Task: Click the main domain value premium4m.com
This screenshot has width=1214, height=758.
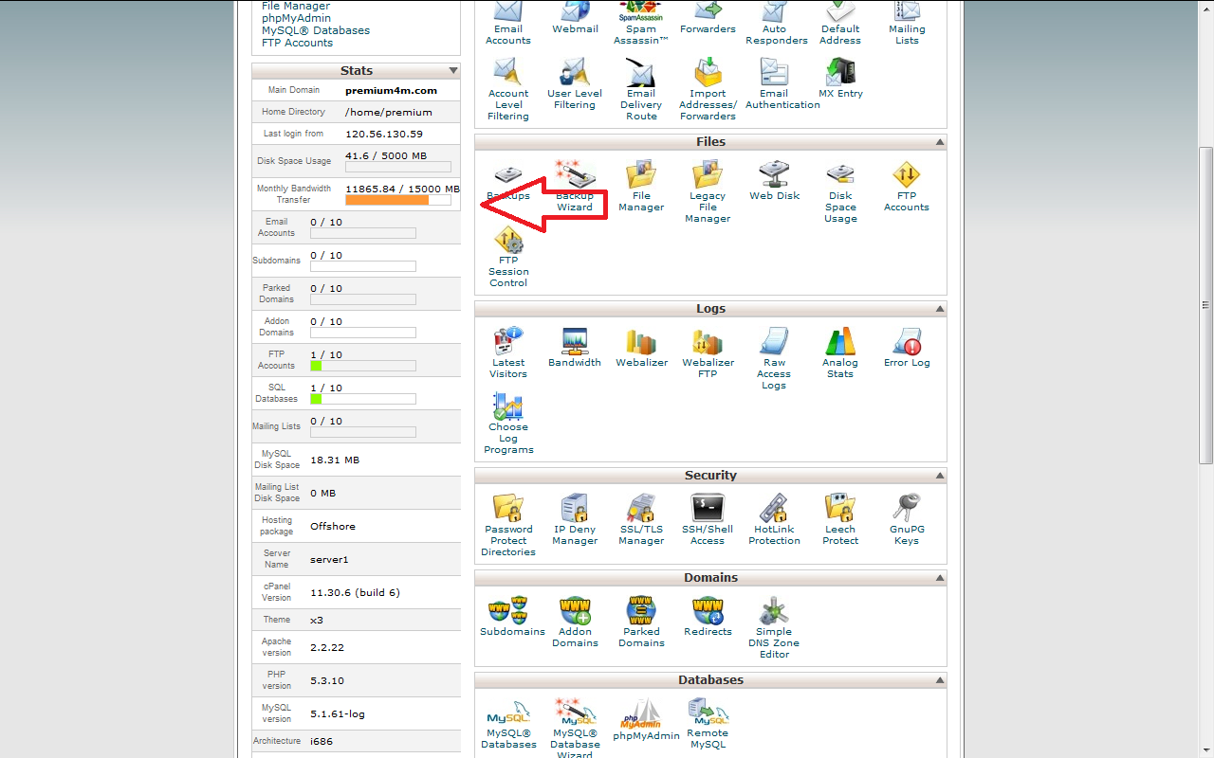Action: [391, 91]
